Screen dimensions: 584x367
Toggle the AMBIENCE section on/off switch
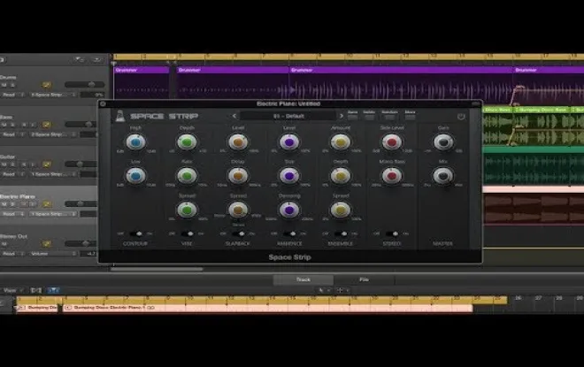289,233
